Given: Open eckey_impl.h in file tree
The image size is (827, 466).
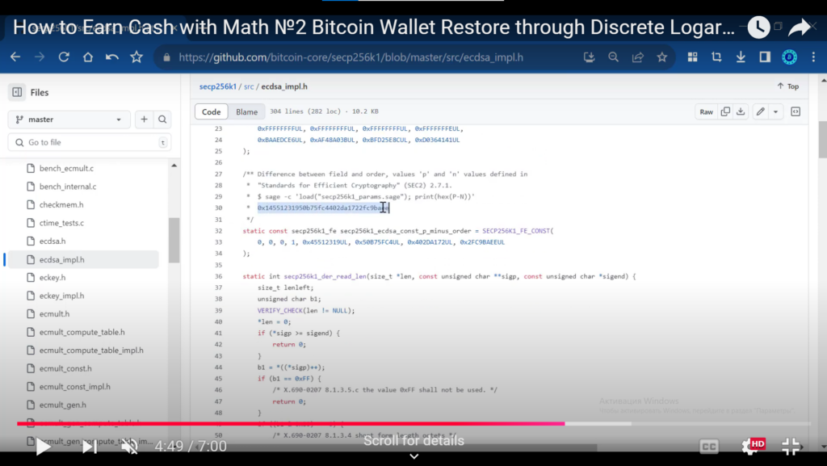Looking at the screenshot, I should coord(61,296).
